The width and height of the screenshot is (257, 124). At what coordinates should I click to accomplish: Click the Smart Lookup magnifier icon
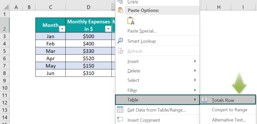120,41
